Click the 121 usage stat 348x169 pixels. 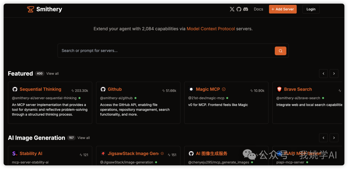(84, 155)
